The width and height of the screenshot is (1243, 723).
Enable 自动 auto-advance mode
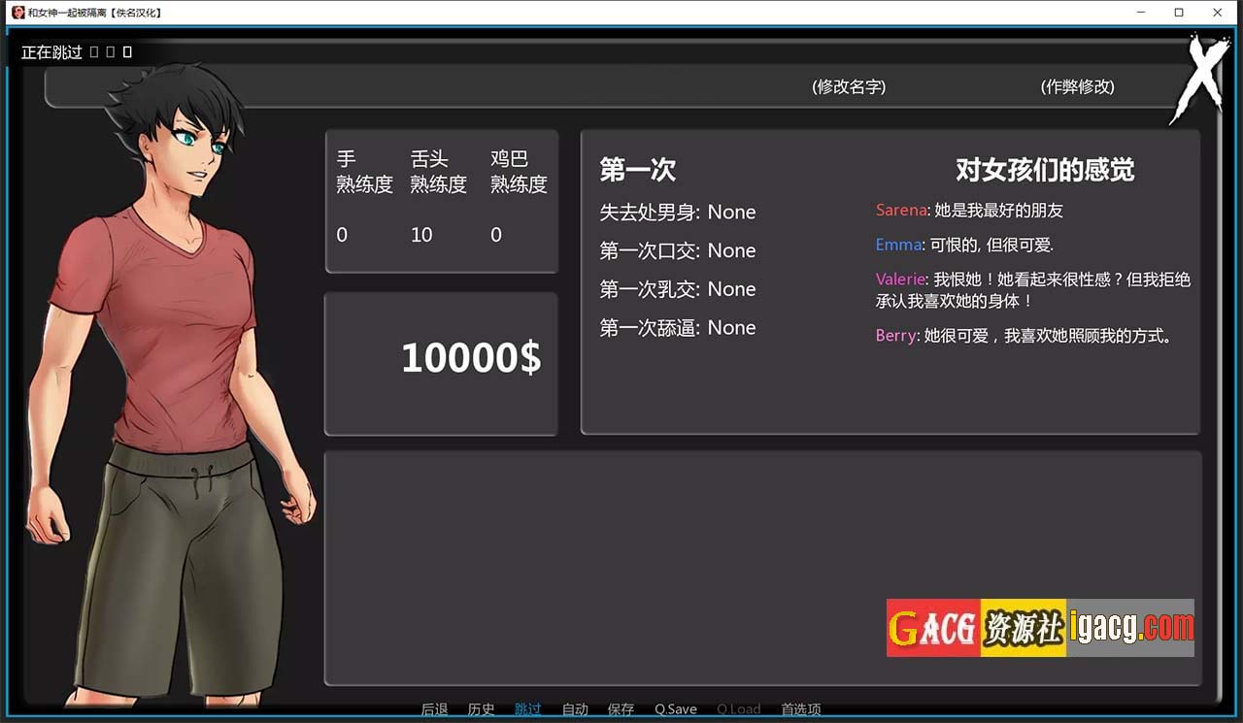point(575,709)
